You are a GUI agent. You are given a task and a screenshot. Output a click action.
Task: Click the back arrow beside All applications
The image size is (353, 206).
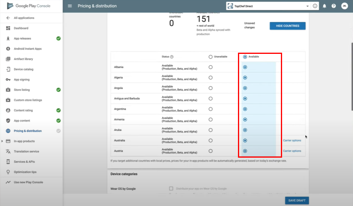point(8,18)
